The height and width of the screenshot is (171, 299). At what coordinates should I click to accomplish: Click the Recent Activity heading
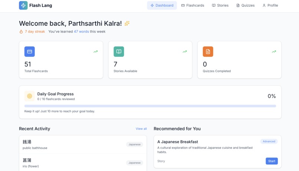(34, 129)
